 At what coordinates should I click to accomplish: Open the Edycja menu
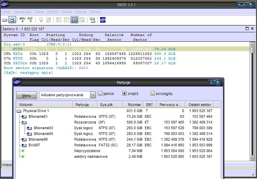coord(81,12)
